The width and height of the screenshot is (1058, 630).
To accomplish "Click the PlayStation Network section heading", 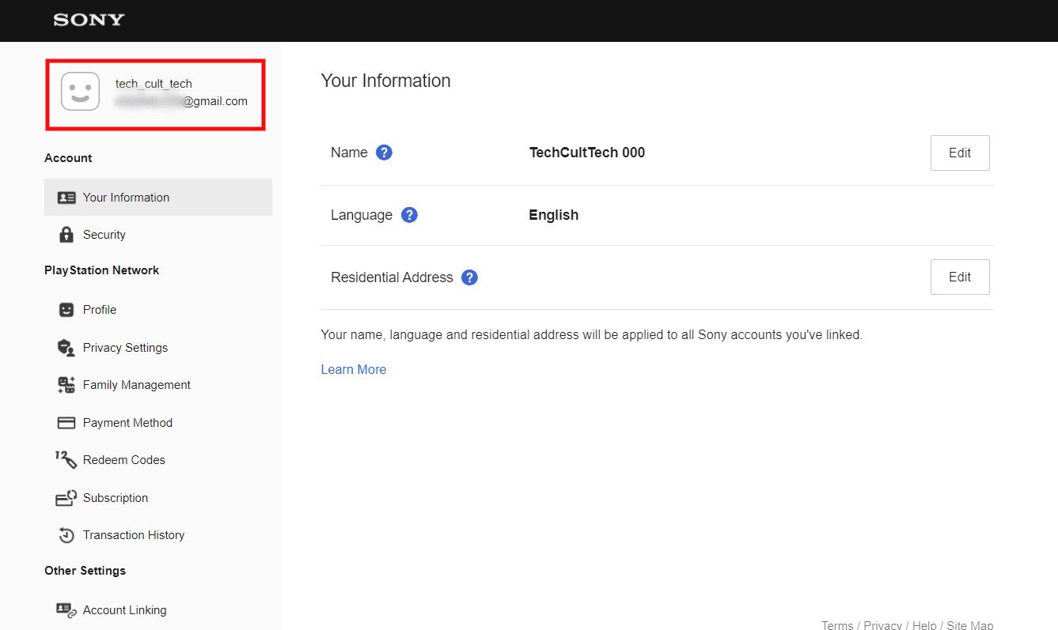I will pyautogui.click(x=102, y=270).
